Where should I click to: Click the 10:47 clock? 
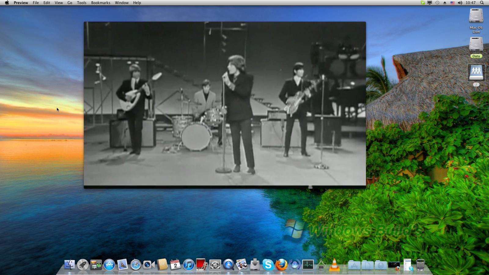(x=471, y=3)
